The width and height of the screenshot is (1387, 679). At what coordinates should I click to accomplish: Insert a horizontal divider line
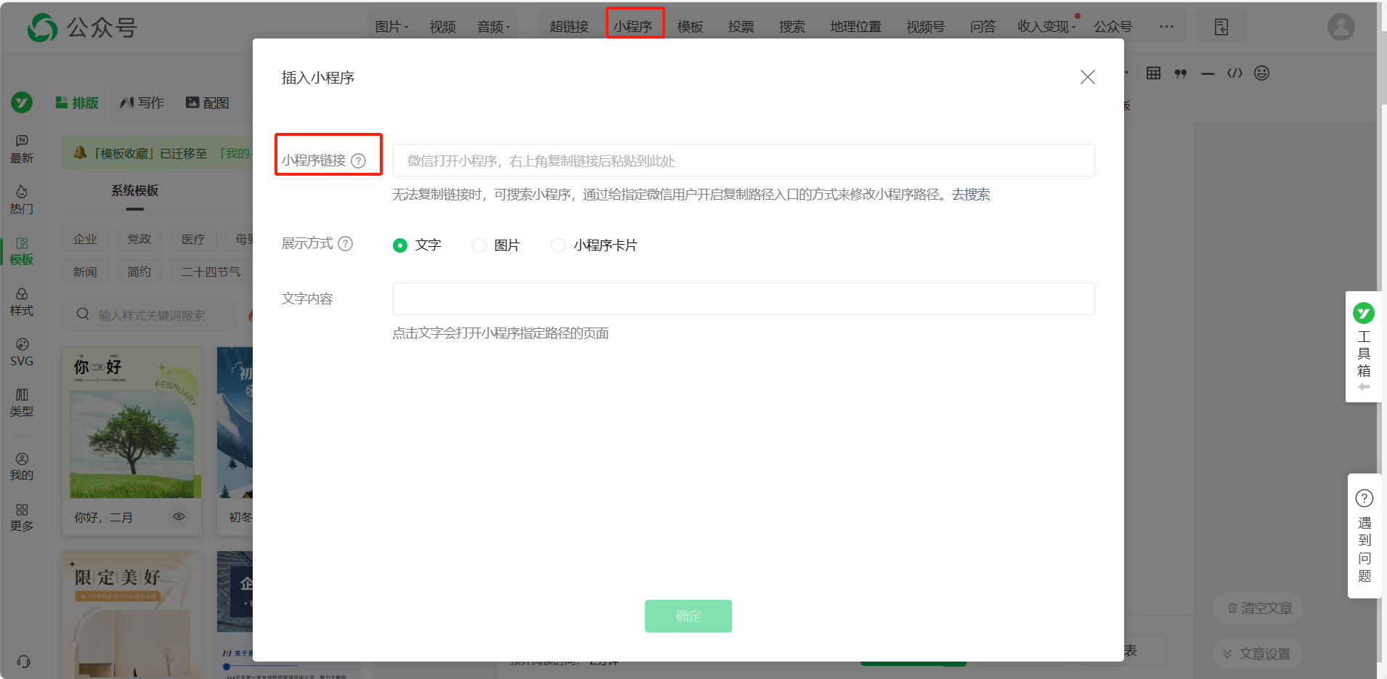click(1208, 73)
